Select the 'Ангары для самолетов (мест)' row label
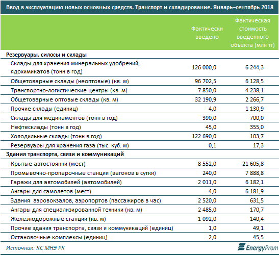Viewport: 279px width, 255px height. pos(51,191)
